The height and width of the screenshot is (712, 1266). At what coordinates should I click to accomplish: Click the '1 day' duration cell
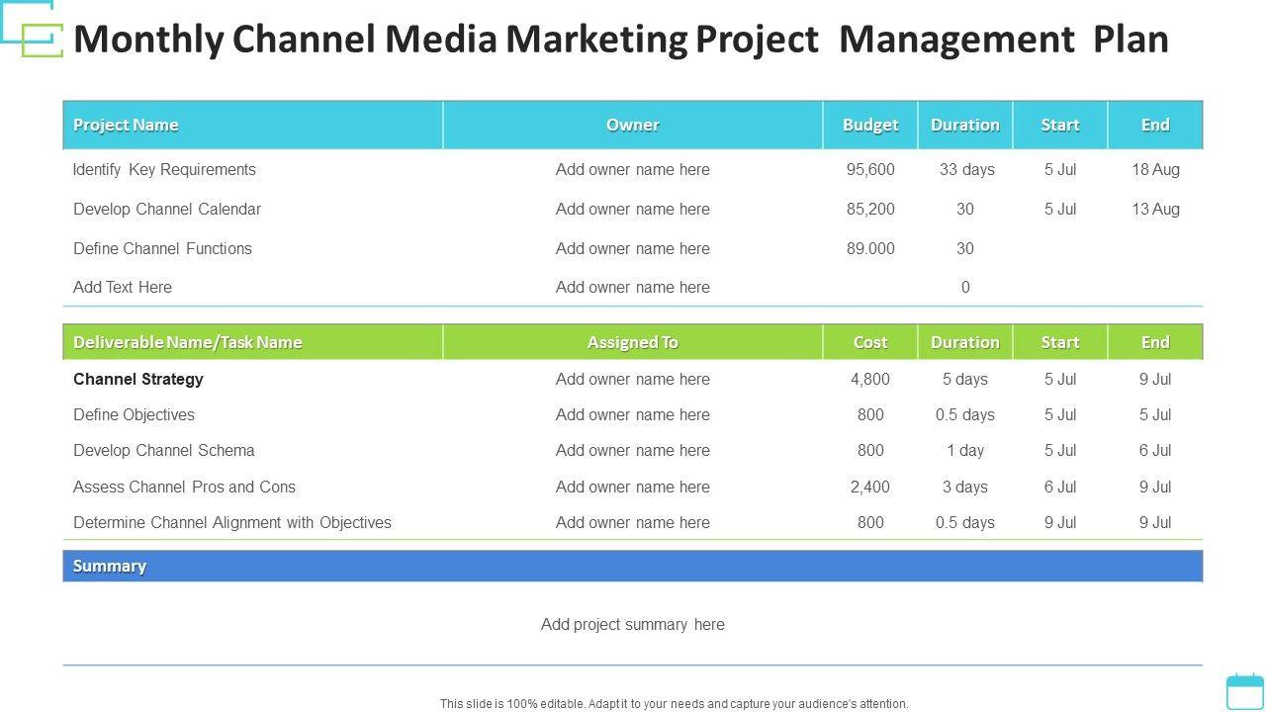point(965,450)
